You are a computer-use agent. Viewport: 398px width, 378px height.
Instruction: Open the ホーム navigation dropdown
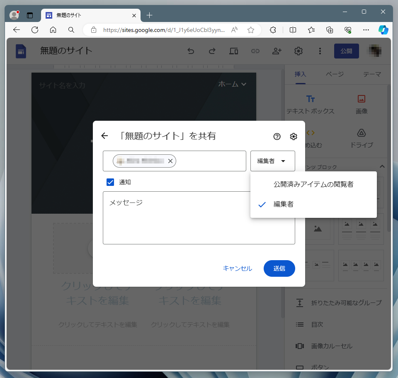click(x=232, y=84)
